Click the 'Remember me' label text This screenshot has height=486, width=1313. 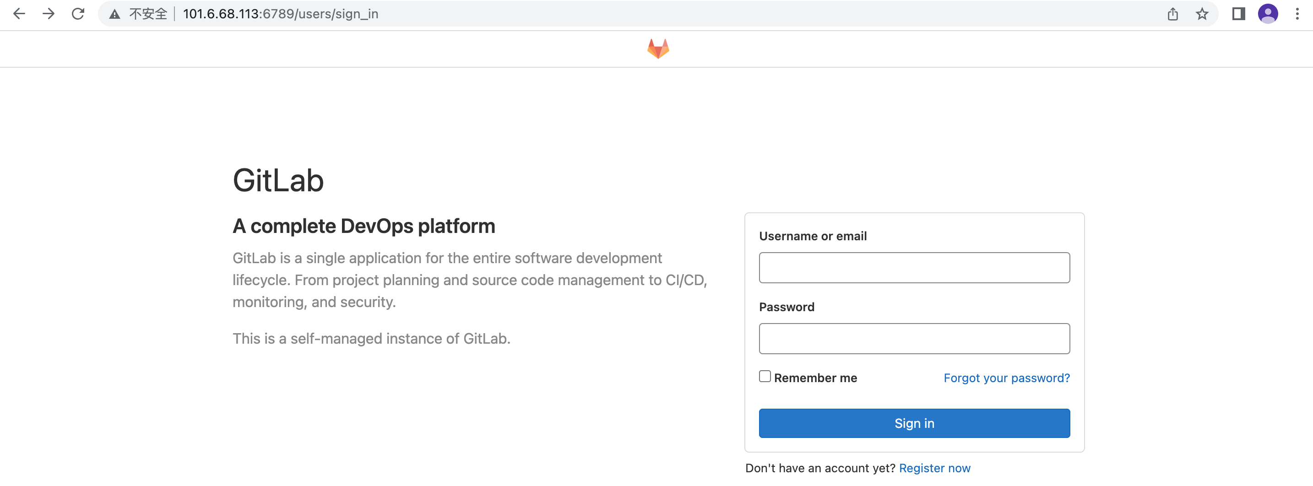pyautogui.click(x=815, y=378)
